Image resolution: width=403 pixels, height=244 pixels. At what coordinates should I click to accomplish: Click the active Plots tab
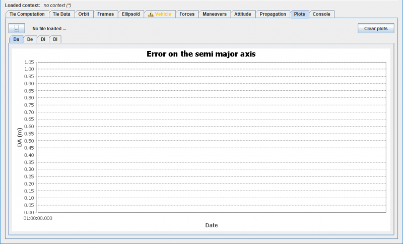(x=299, y=14)
